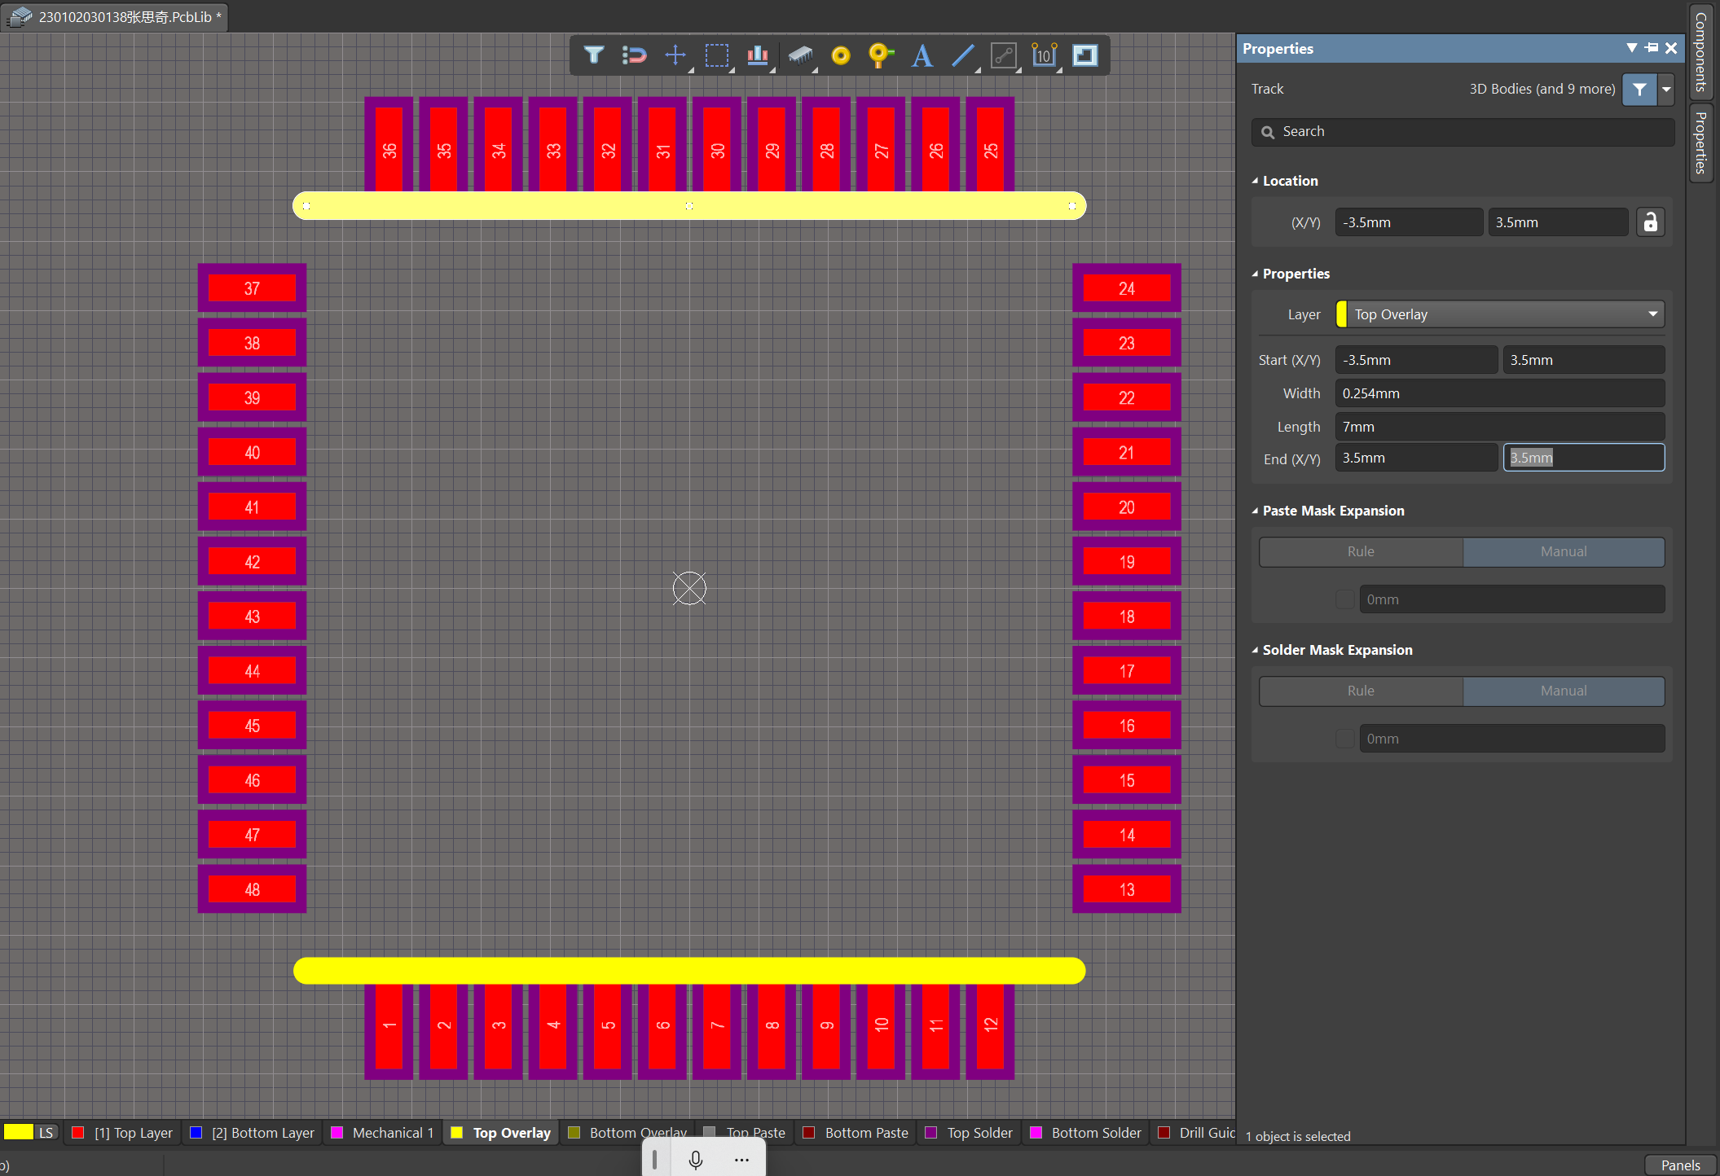Click the Panels button
The height and width of the screenshot is (1176, 1720).
(1680, 1165)
